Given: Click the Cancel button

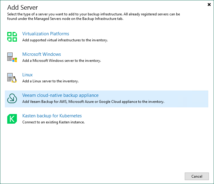Looking at the screenshot, I should [197, 176].
